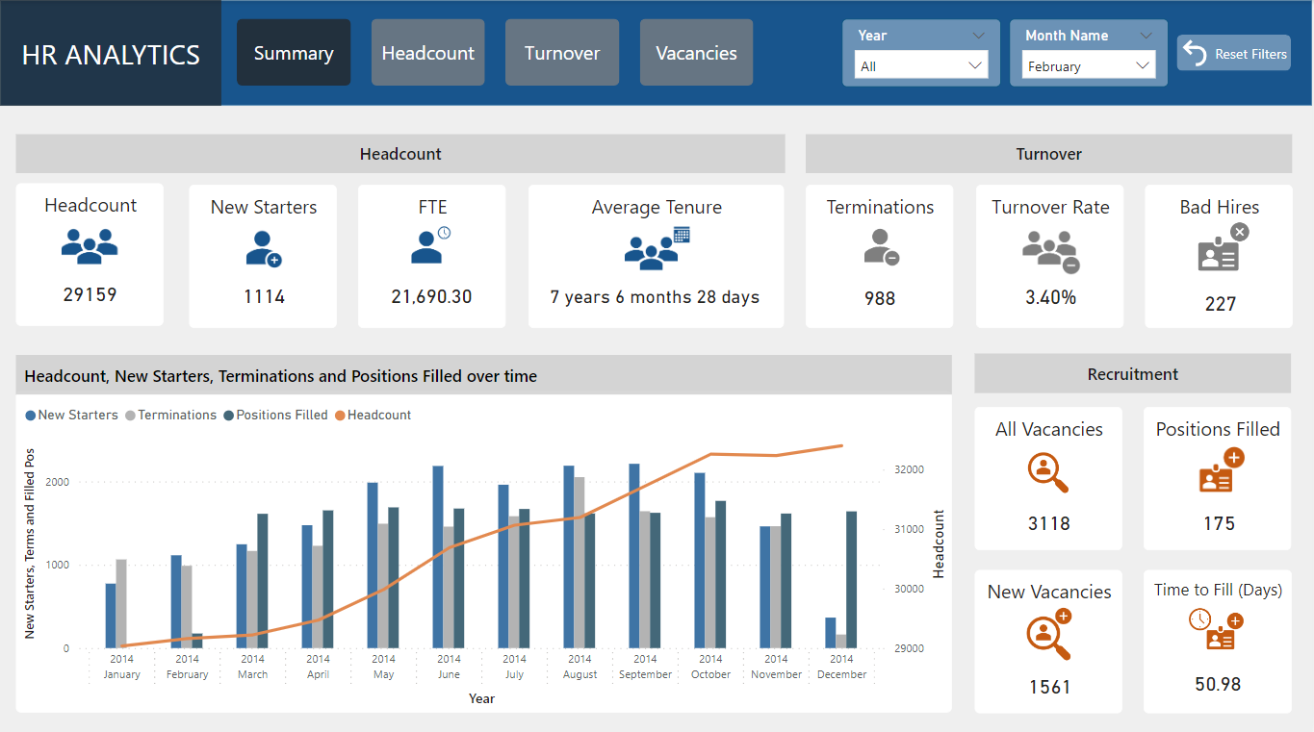Select the Positions Filled legend entry
The height and width of the screenshot is (732, 1314).
[x=276, y=416]
